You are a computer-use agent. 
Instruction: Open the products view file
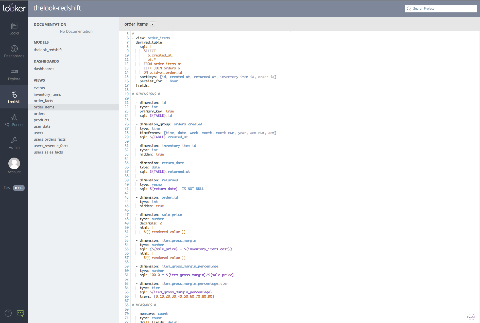[41, 120]
